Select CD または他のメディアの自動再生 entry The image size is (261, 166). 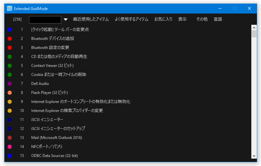click(59, 57)
